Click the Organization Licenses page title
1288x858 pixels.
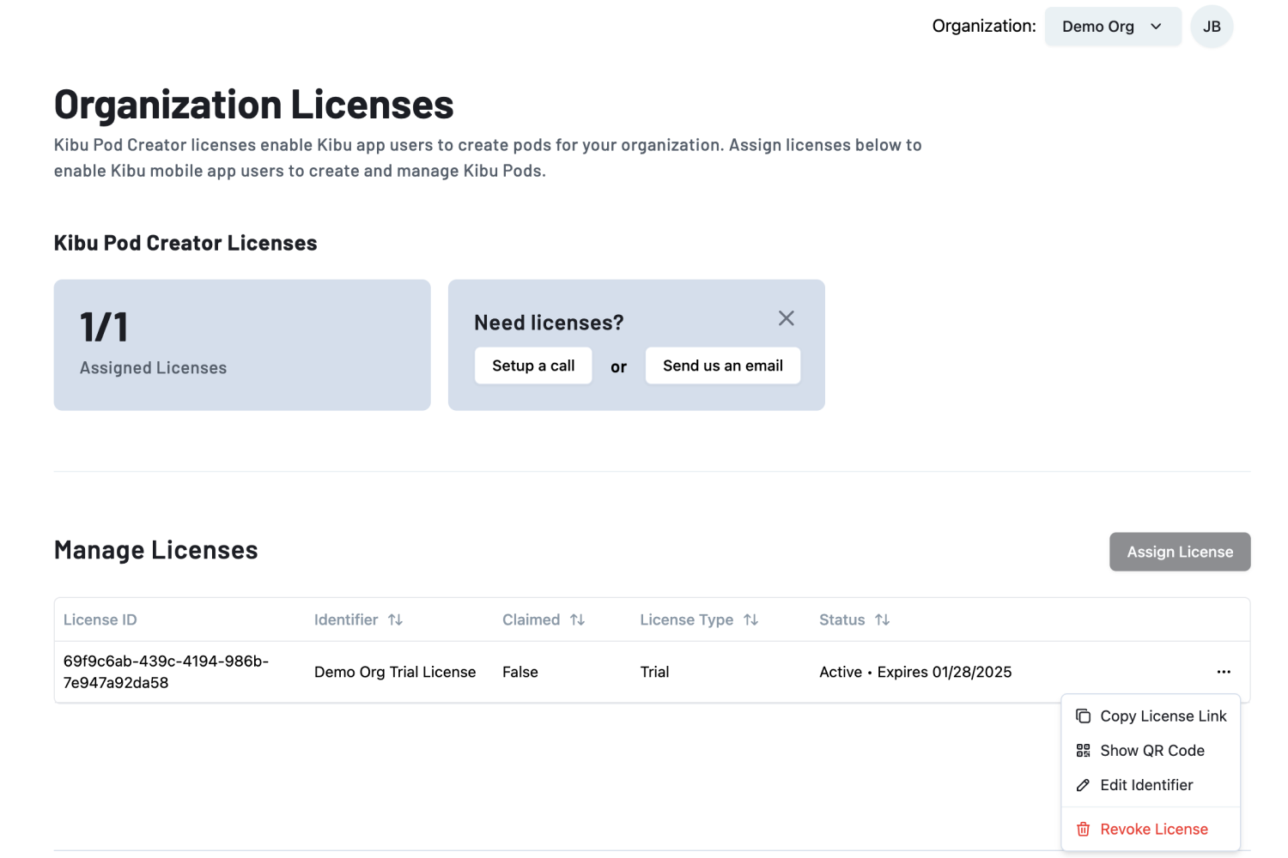(x=253, y=105)
